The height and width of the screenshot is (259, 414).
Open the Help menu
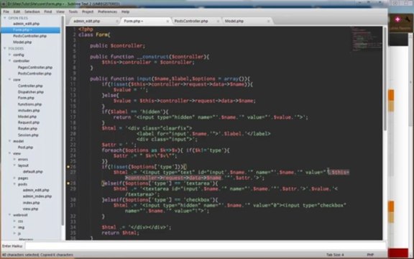pos(125,12)
